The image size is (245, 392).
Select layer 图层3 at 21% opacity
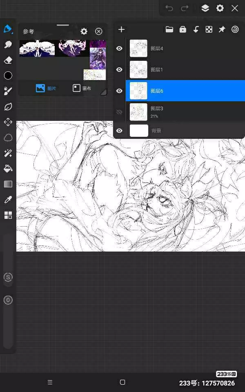(x=185, y=112)
